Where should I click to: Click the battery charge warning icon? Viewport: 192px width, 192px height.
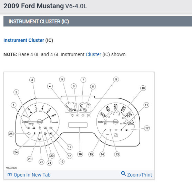point(40,139)
